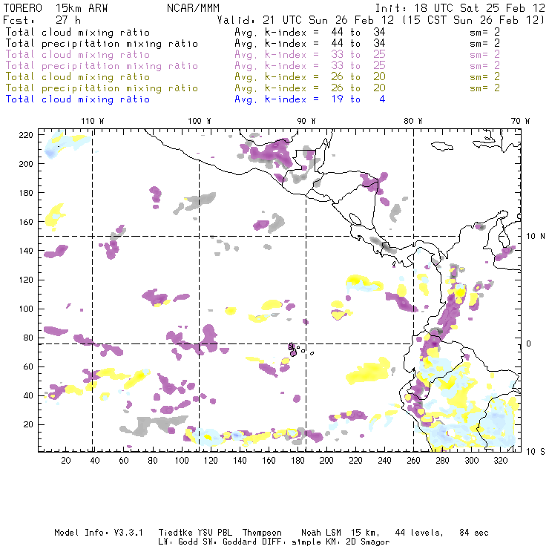Click black 'sm= 2' on top cloud row

pyautogui.click(x=484, y=33)
